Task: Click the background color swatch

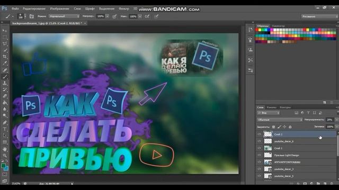Action: pos(6,168)
